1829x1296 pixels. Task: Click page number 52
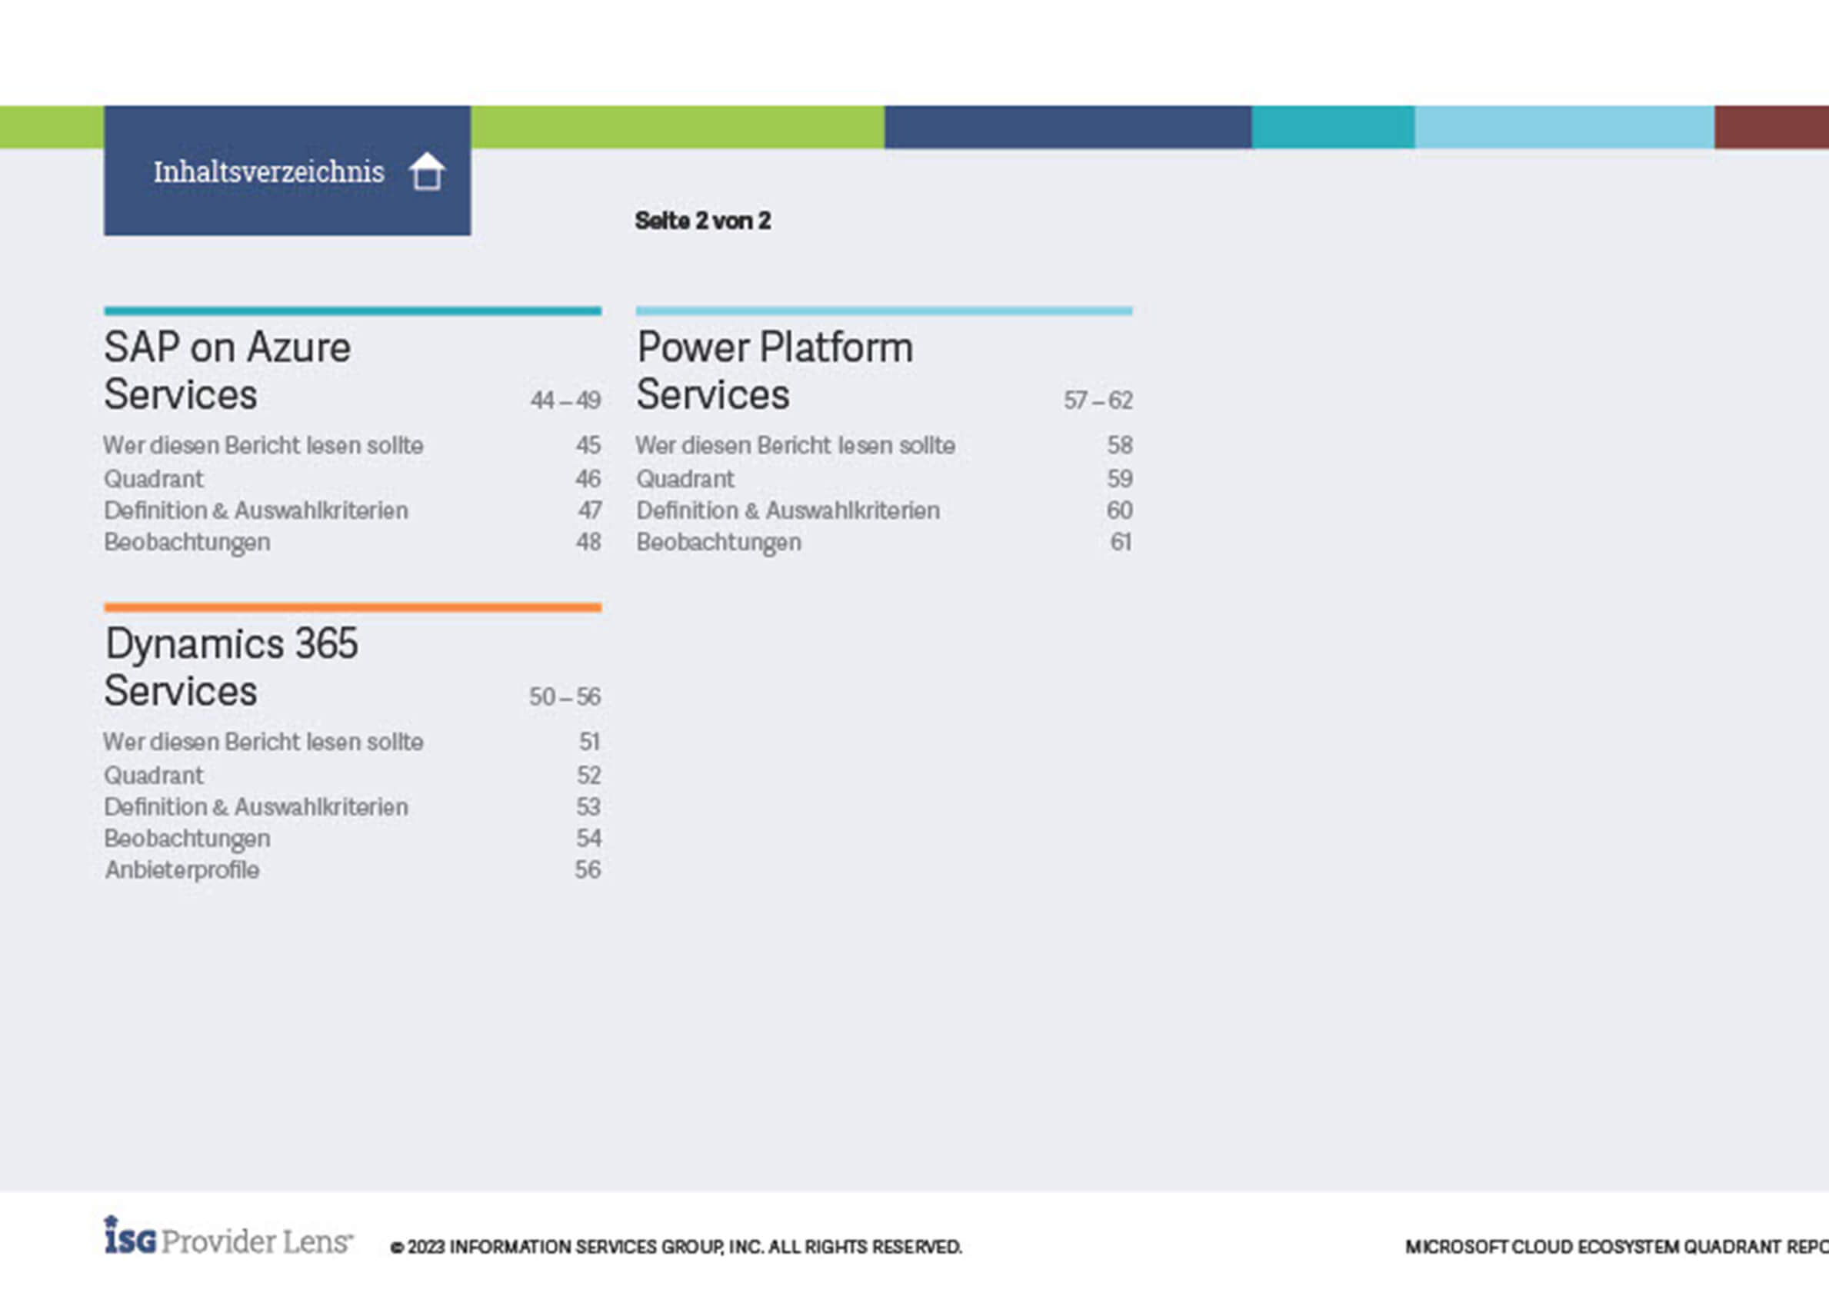click(x=588, y=775)
